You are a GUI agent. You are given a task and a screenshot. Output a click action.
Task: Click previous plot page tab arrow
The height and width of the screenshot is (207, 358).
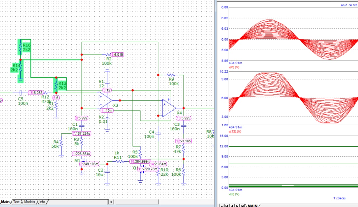tap(232, 206)
